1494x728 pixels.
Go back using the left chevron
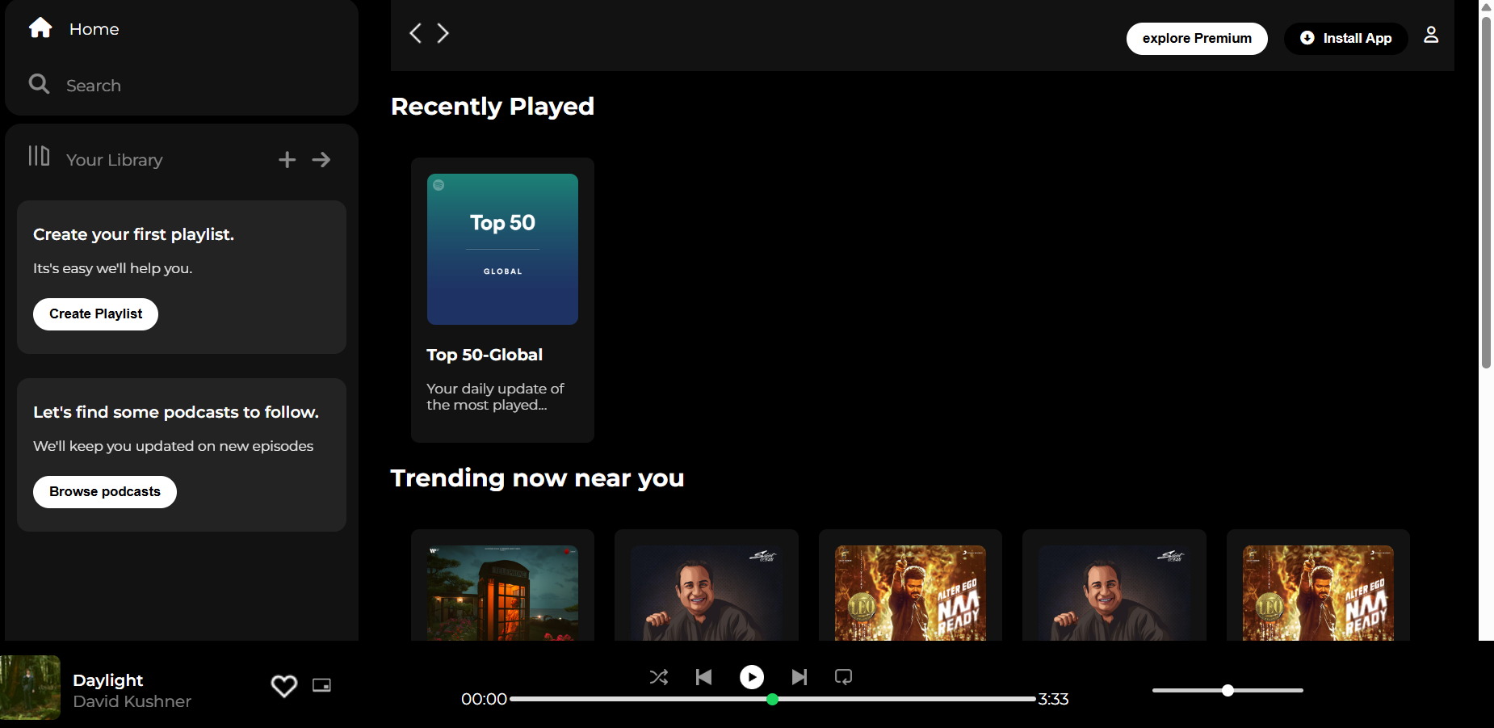(415, 33)
